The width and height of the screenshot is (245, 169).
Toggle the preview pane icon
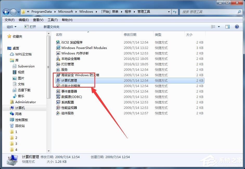(228, 26)
